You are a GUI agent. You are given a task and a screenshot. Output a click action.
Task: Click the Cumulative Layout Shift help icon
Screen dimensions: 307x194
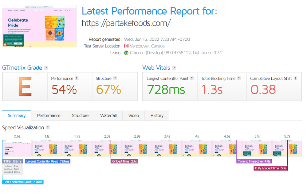click(295, 78)
